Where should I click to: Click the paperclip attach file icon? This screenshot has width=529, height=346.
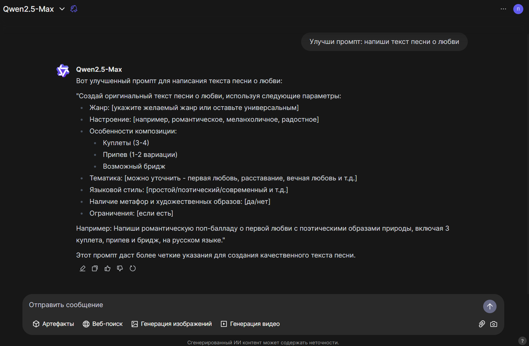click(482, 324)
